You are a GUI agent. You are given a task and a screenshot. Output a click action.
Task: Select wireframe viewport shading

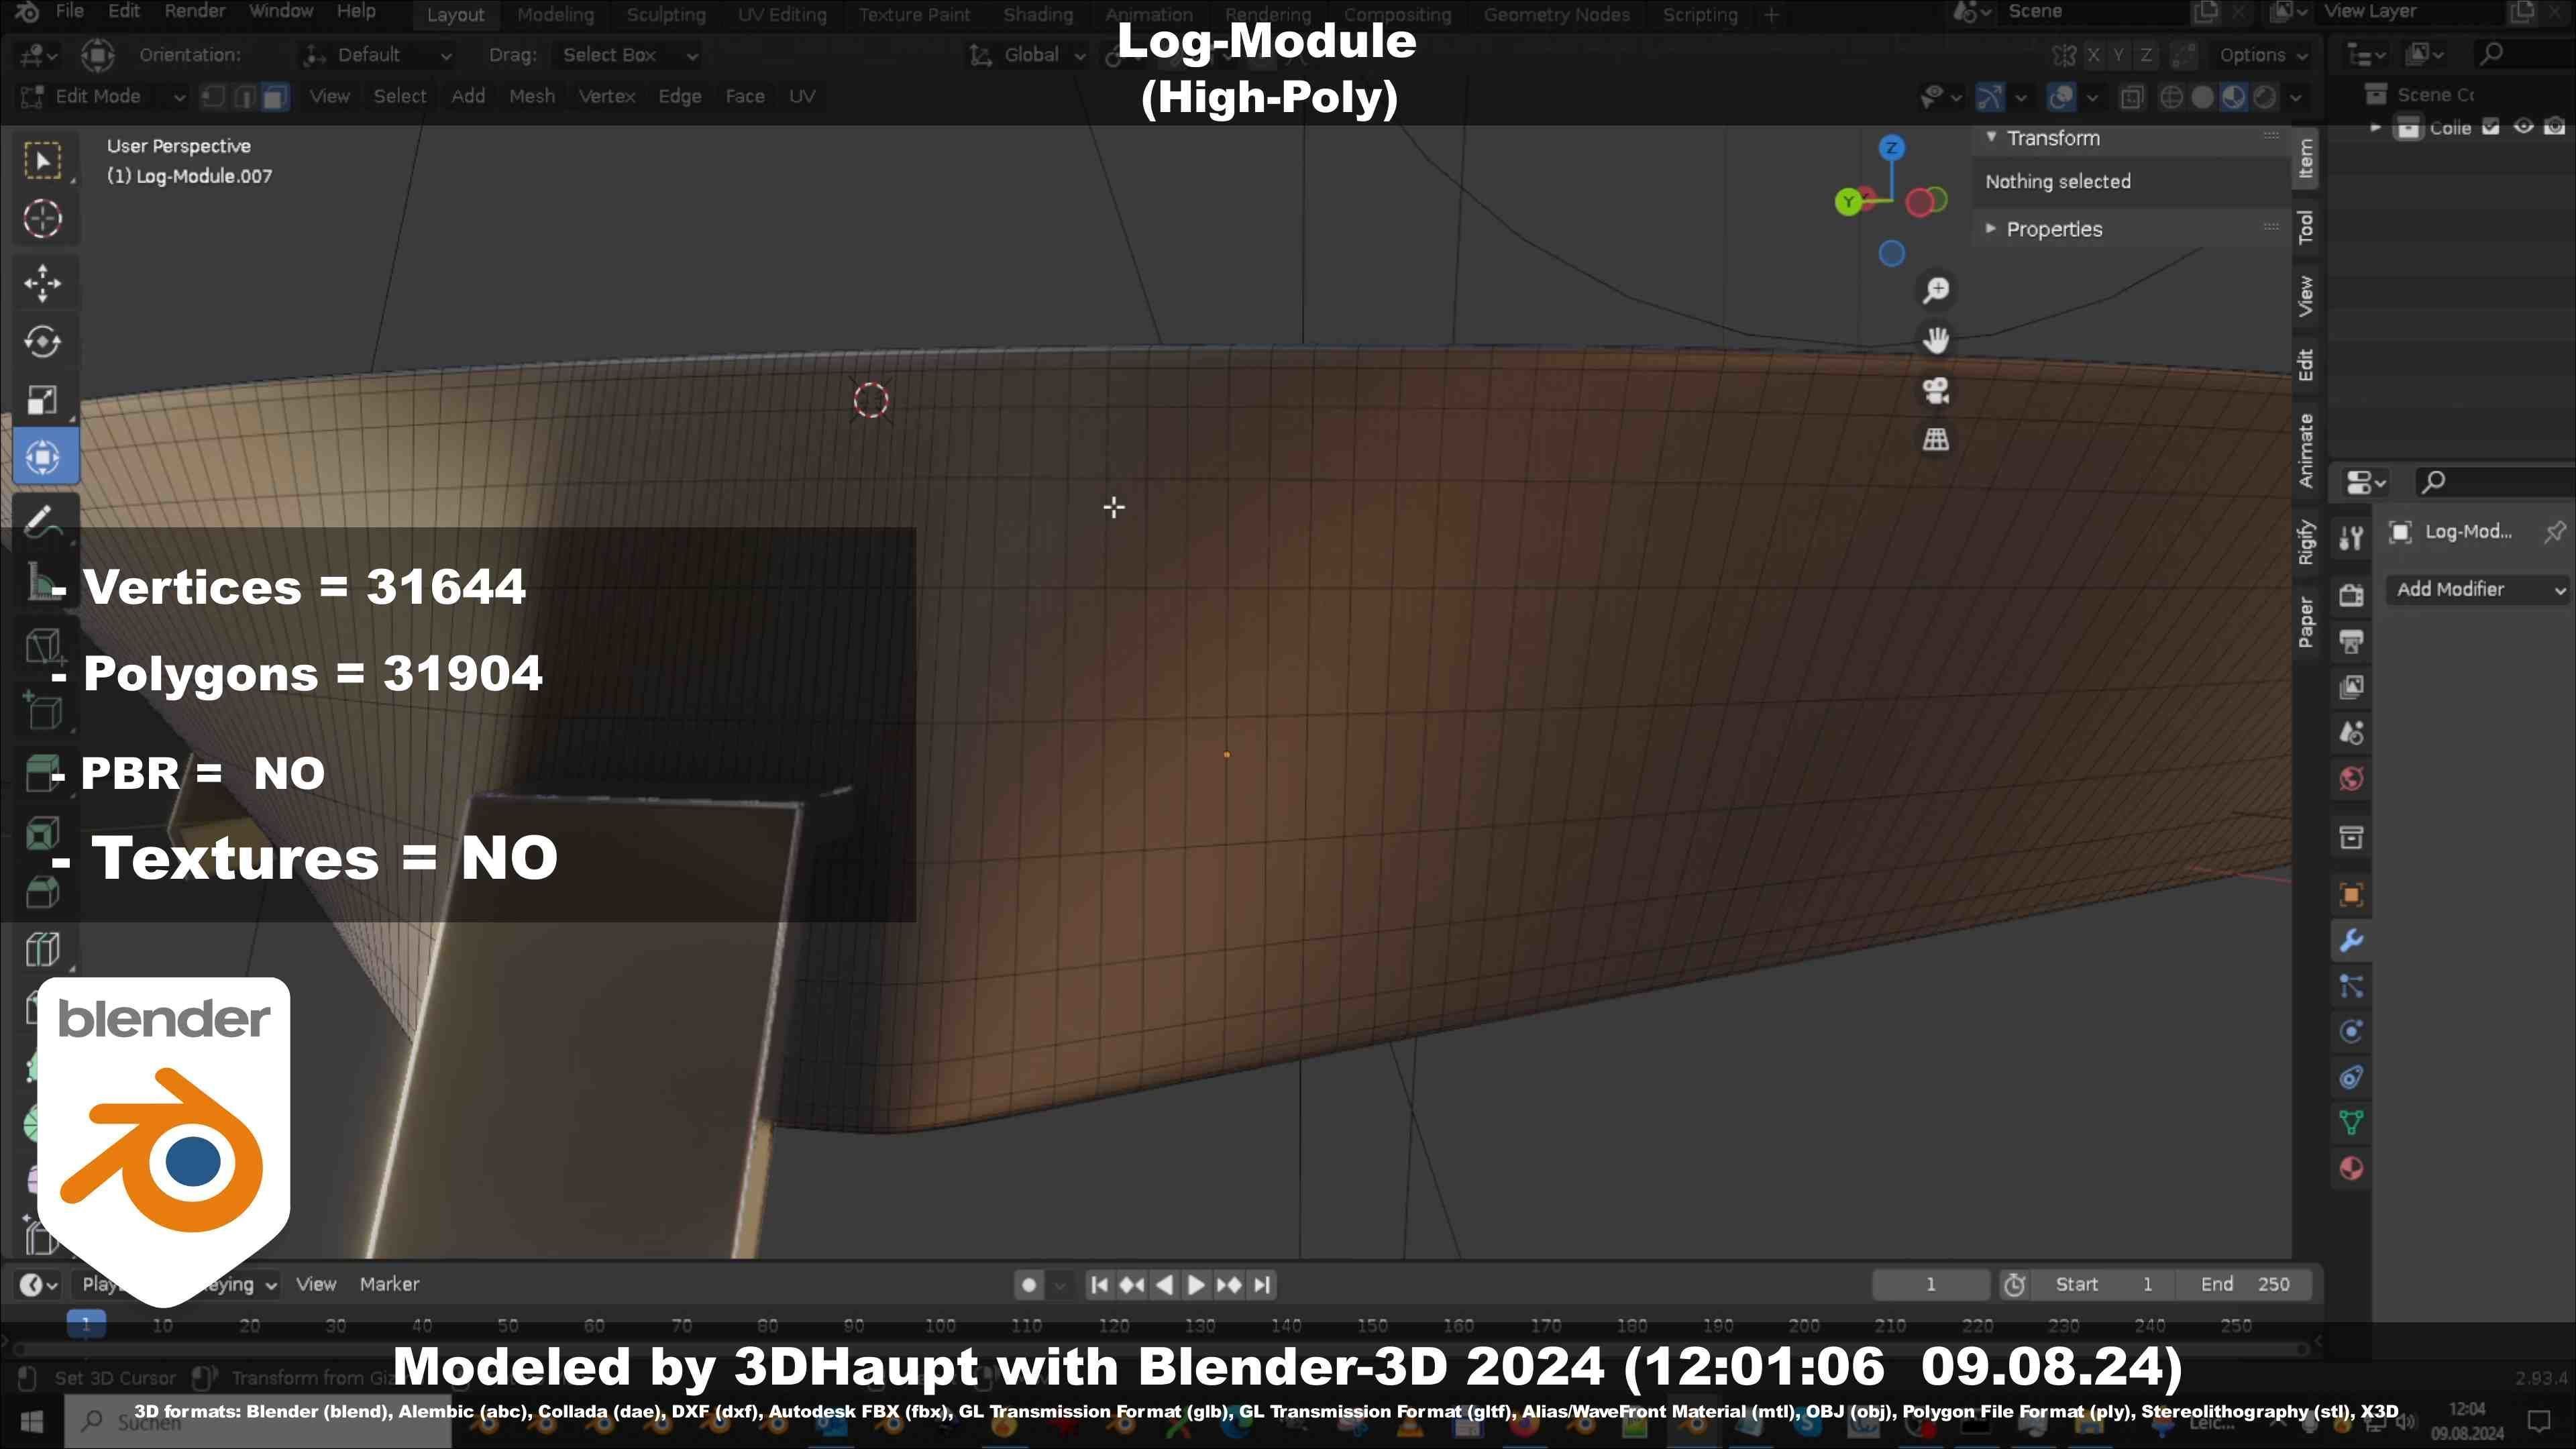2171,97
